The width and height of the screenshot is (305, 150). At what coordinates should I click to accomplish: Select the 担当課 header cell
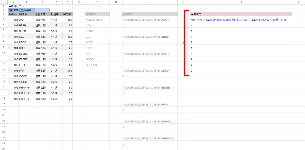56,14
